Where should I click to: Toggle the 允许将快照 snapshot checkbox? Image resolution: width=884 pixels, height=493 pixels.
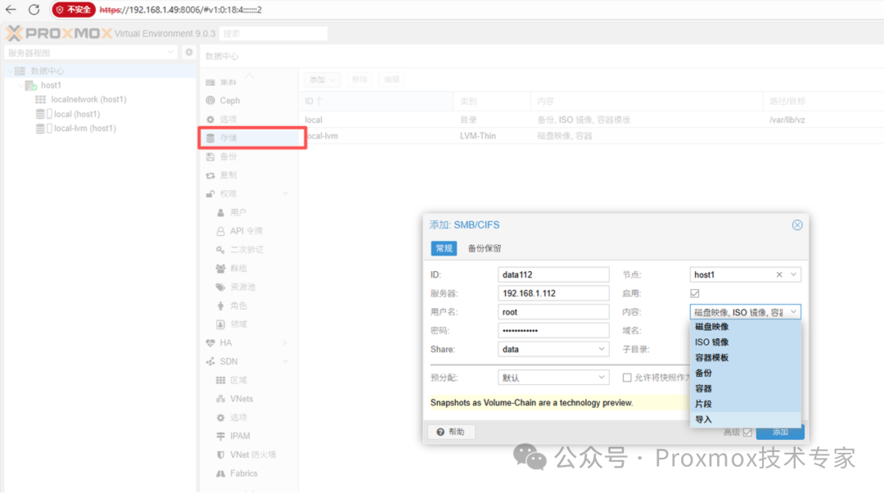(627, 378)
